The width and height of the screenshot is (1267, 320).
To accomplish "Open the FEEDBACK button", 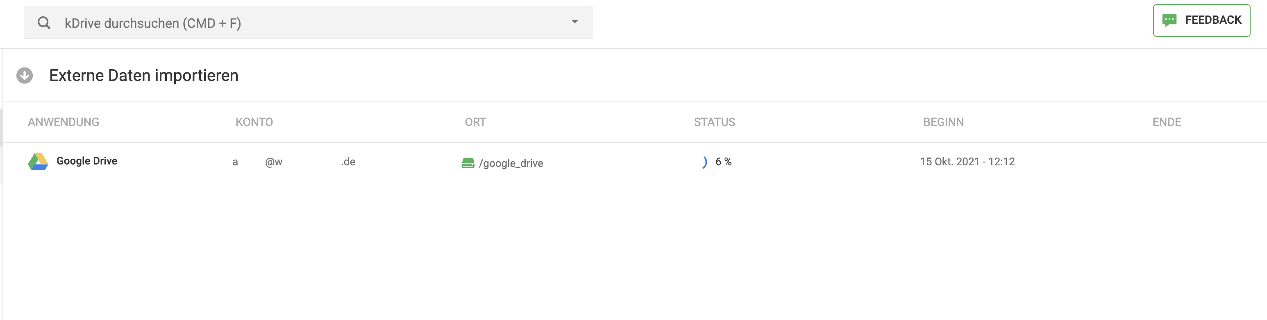I will pos(1201,20).
